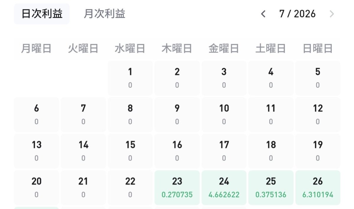Click the 火曜日 column header
The height and width of the screenshot is (209, 354).
click(x=83, y=48)
